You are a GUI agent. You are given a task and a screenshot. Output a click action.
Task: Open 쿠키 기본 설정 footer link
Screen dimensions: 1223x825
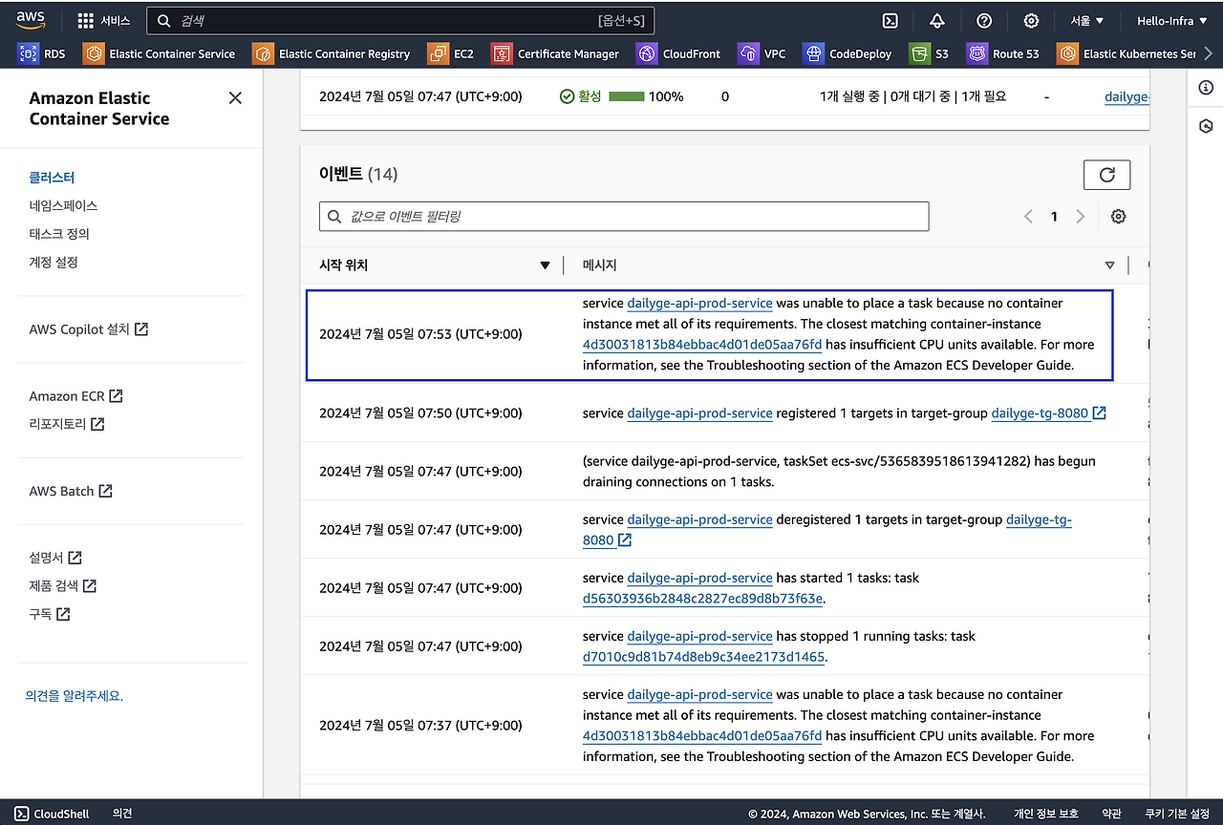1177,814
